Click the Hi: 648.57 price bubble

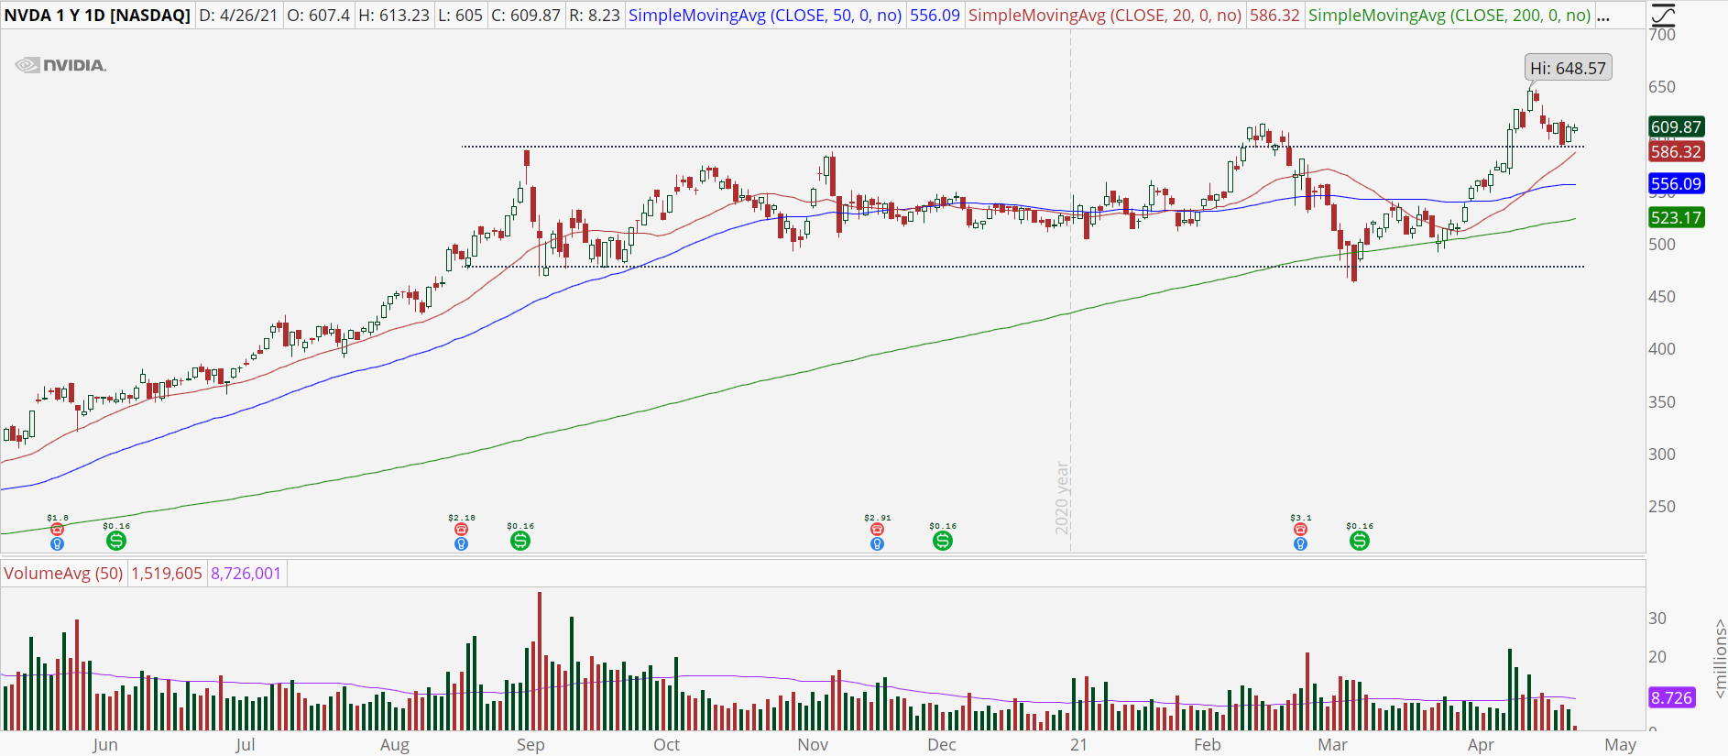[1568, 68]
